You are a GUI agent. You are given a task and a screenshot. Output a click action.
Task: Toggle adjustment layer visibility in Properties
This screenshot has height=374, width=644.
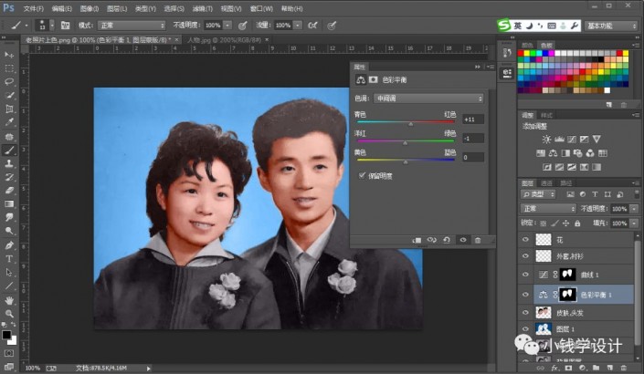coord(463,240)
